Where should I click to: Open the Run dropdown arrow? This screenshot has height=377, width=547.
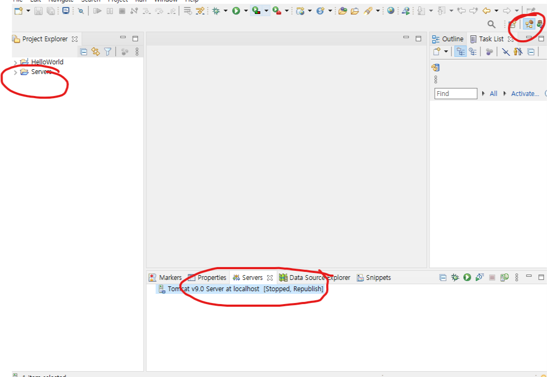click(246, 11)
